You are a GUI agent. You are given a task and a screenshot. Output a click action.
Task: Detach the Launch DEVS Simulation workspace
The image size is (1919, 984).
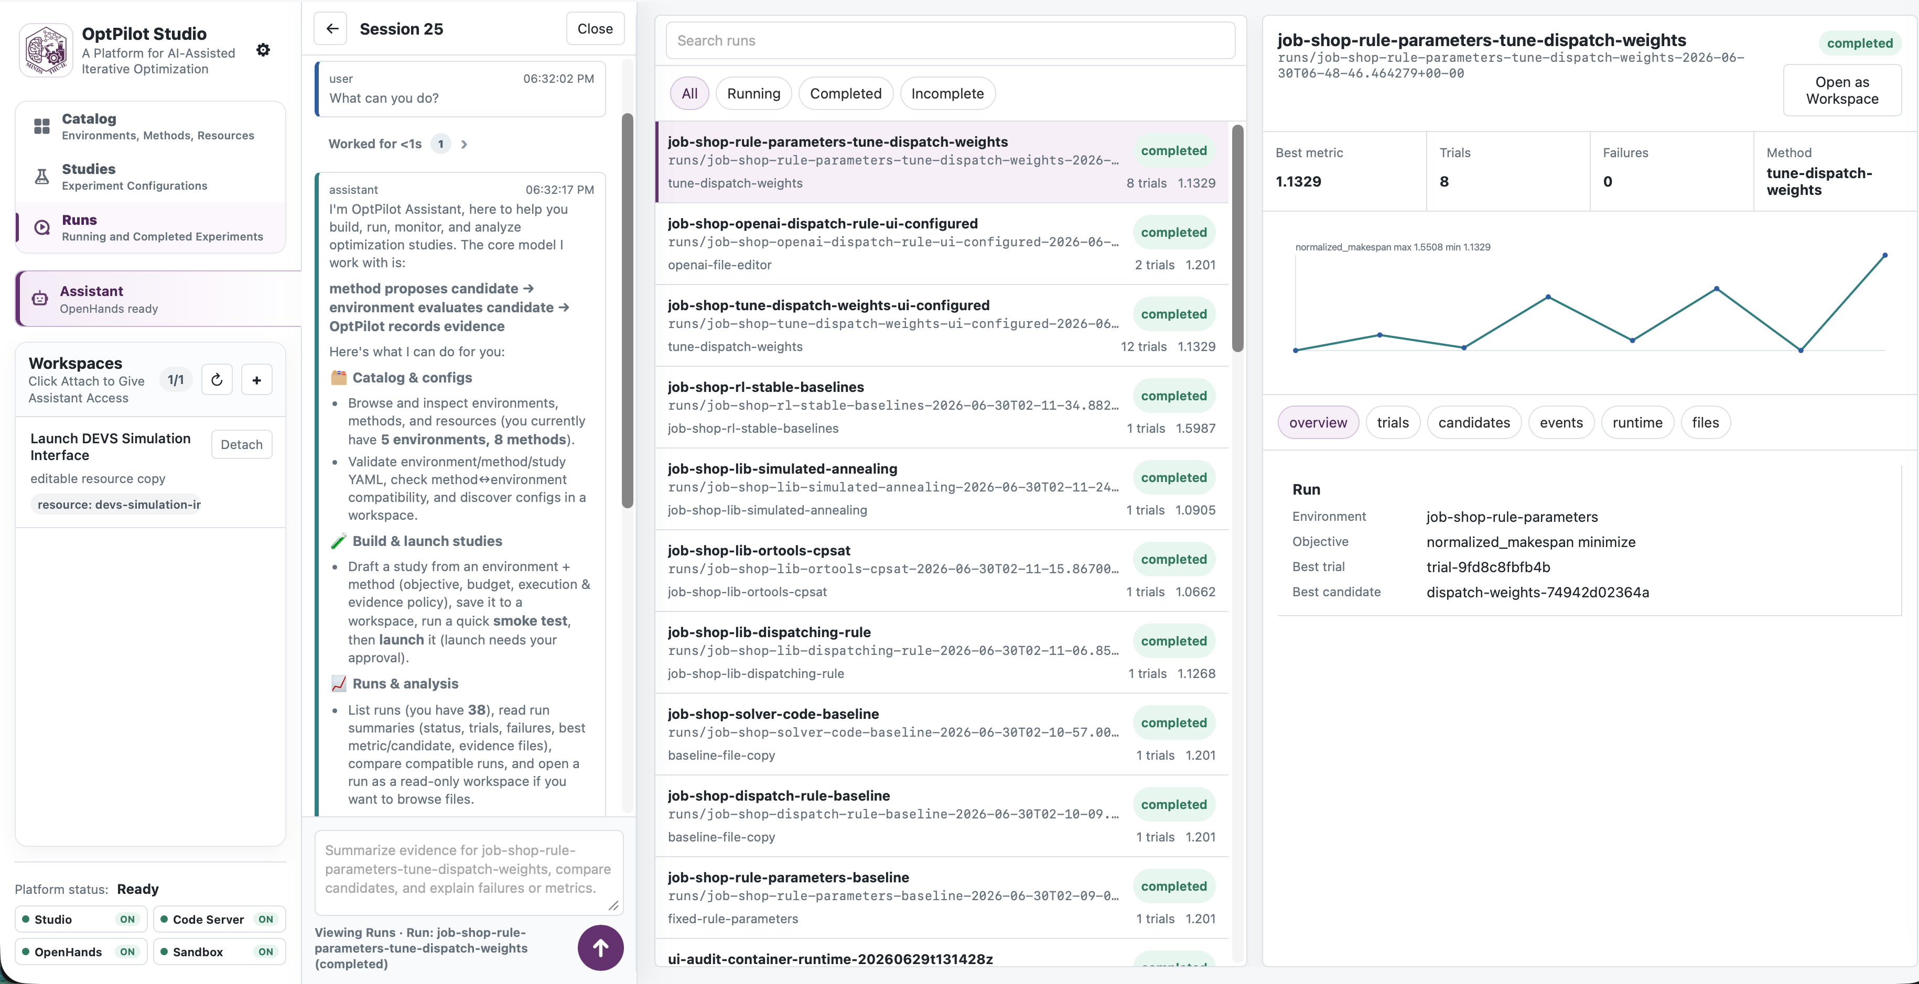[241, 444]
